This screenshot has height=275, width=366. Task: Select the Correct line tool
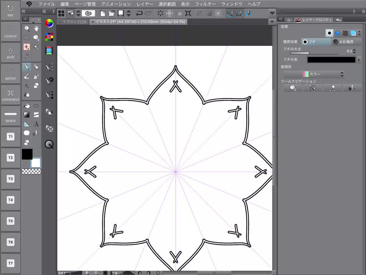pyautogui.click(x=36, y=133)
